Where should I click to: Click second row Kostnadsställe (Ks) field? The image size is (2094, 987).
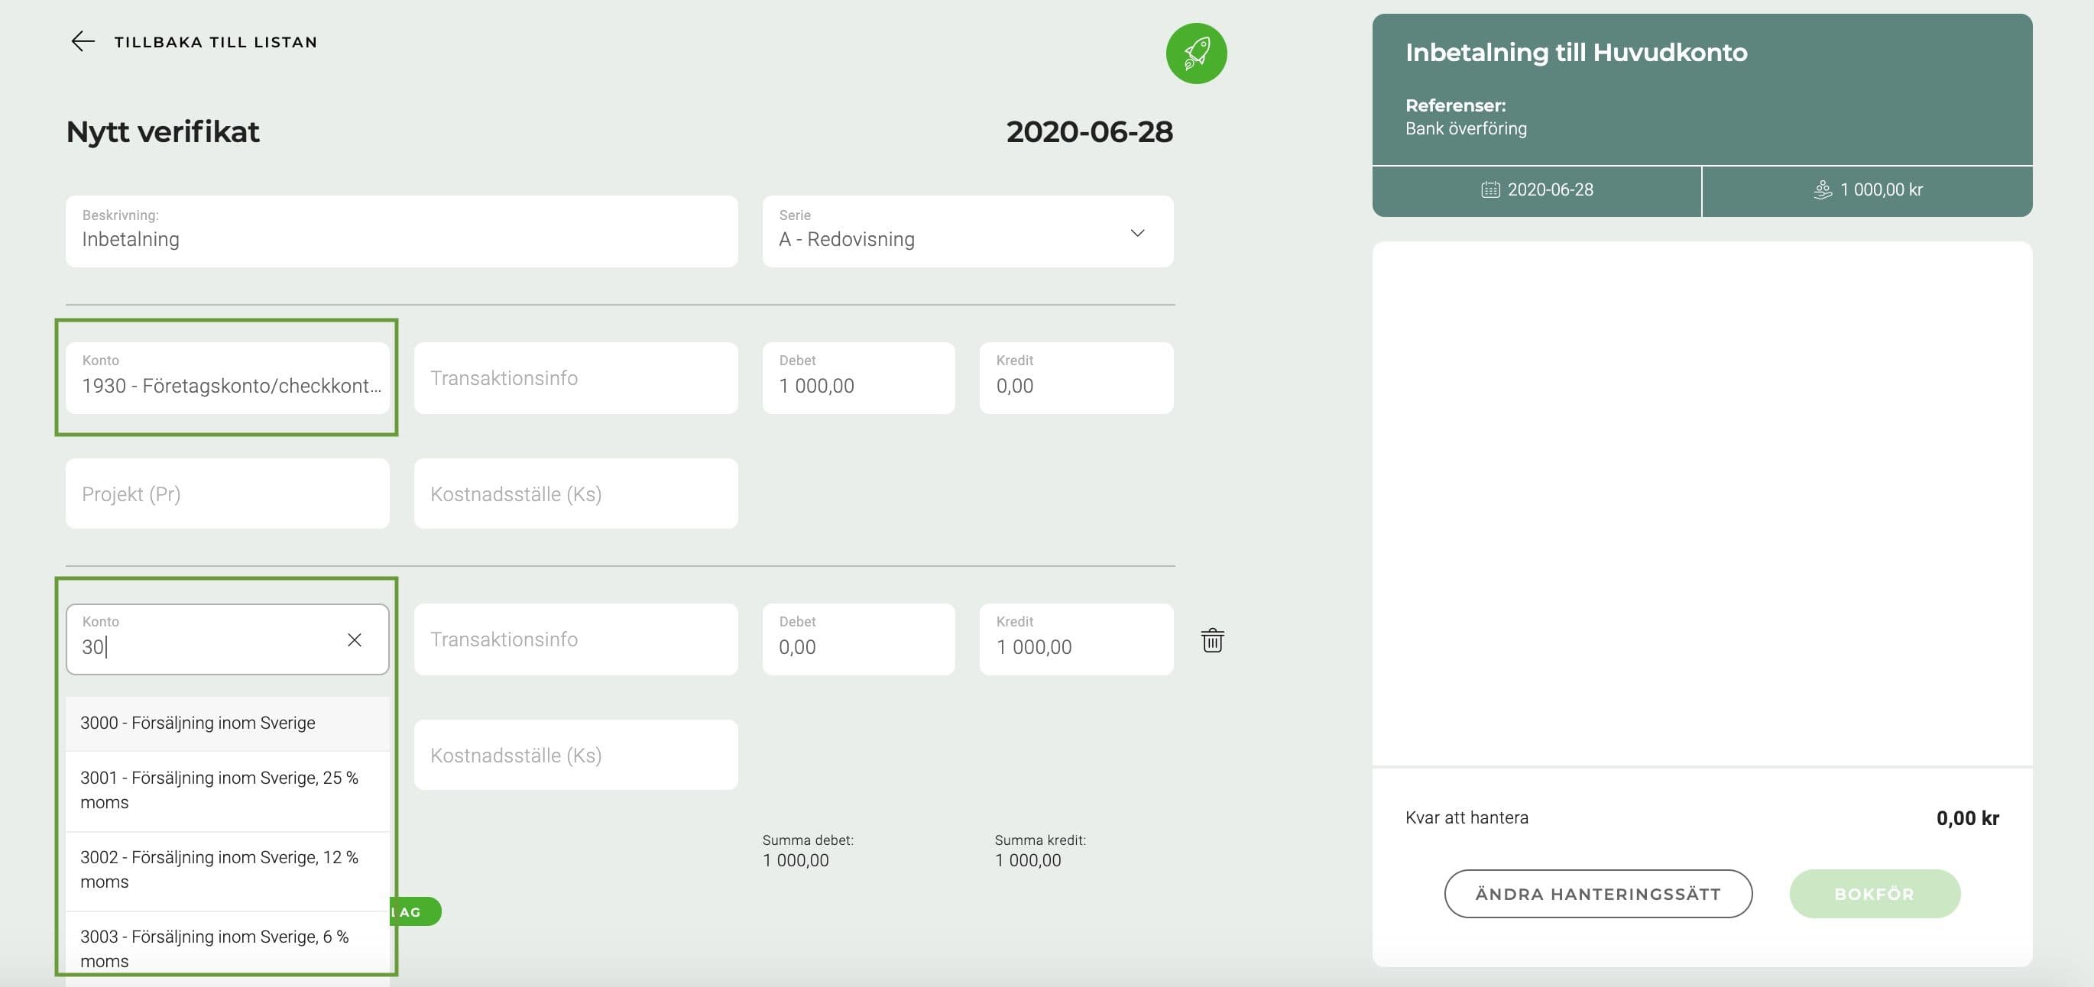click(x=575, y=756)
